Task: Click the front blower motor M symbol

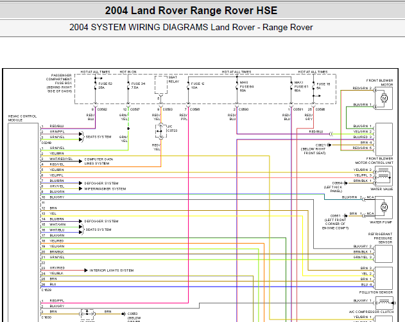Action: (384, 98)
